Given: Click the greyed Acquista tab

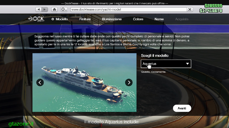Looking at the screenshot, I should pos(182,19).
